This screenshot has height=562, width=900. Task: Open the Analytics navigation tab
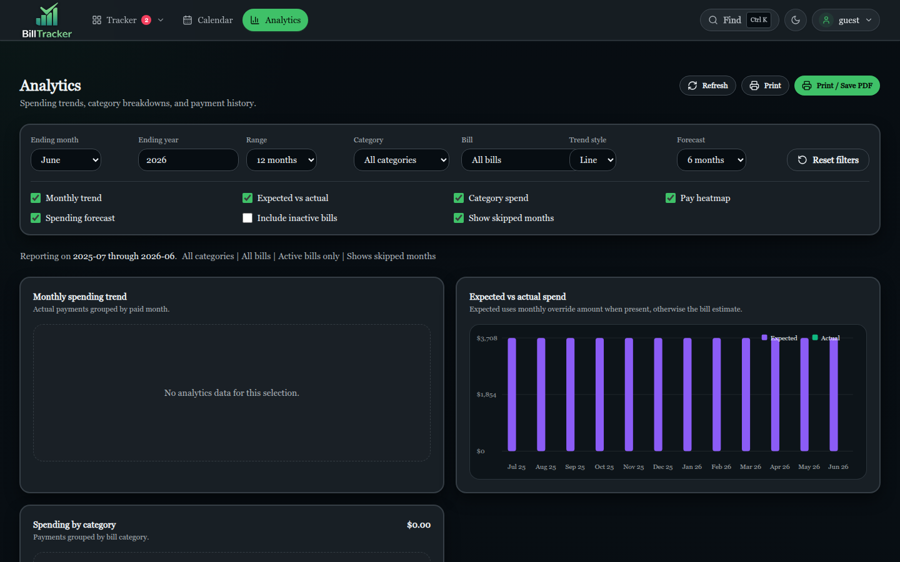pyautogui.click(x=275, y=20)
